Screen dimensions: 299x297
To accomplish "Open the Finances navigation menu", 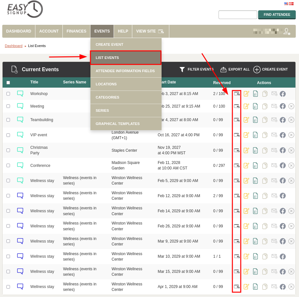I will pyautogui.click(x=76, y=31).
